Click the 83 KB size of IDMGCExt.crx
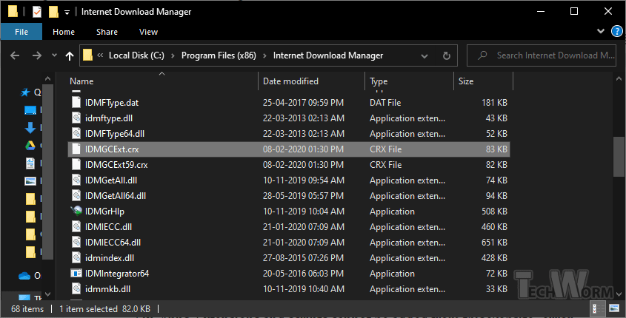This screenshot has height=318, width=626. [x=496, y=149]
